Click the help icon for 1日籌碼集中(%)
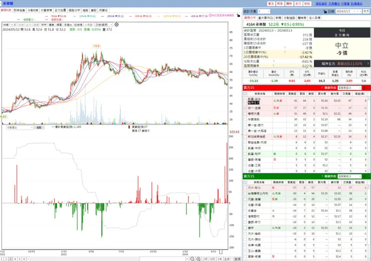The width and height of the screenshot is (371, 261). pyautogui.click(x=285, y=52)
